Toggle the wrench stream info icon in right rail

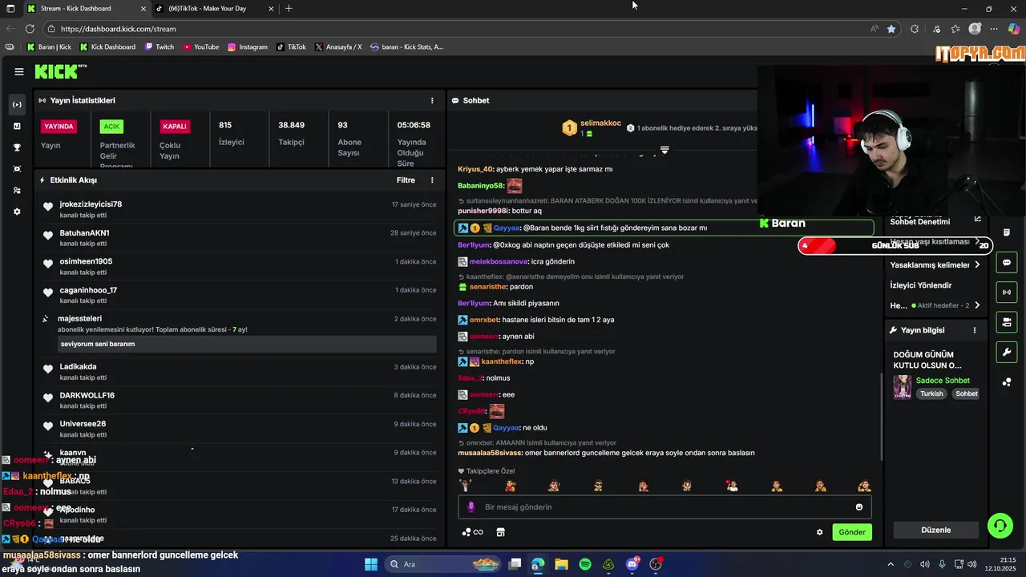1007,352
